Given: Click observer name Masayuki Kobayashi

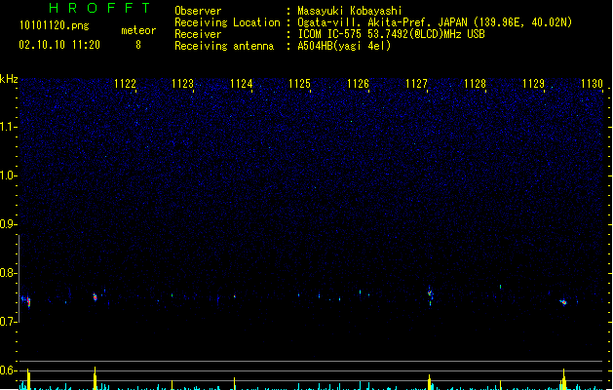Looking at the screenshot, I should 350,11.
